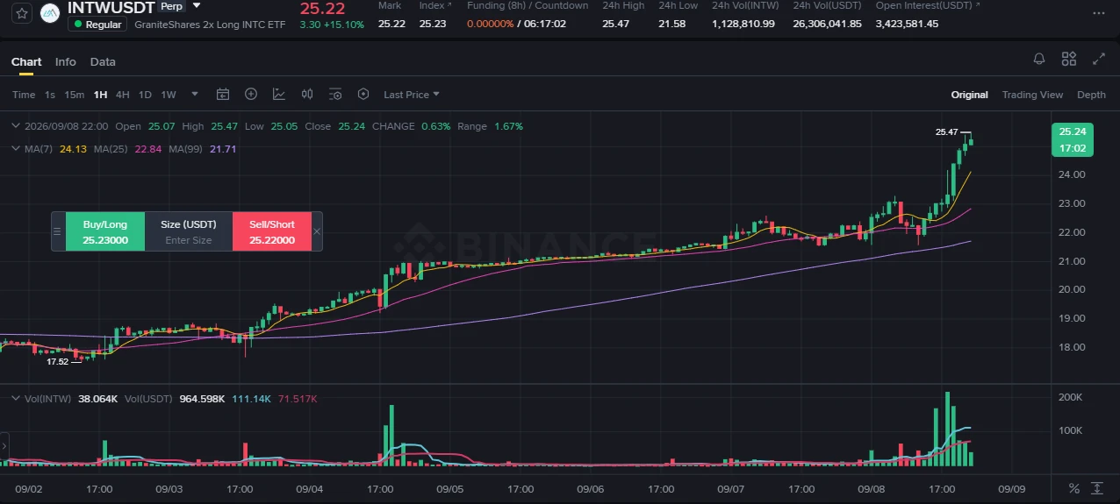Click the 24h High value 25.47

(615, 24)
